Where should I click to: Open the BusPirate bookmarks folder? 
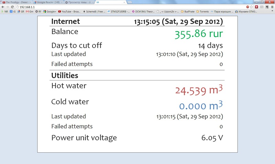[188, 11]
